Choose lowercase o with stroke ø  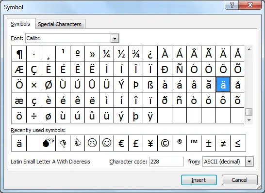click(49, 116)
